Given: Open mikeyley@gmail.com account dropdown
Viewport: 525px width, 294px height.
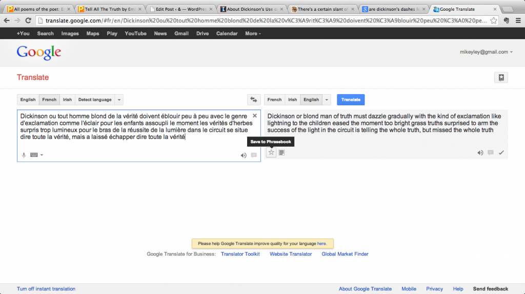Looking at the screenshot, I should tap(486, 52).
